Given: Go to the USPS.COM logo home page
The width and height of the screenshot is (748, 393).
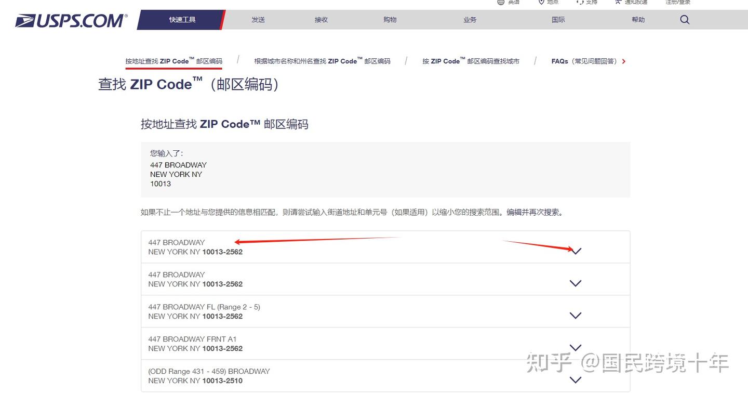Looking at the screenshot, I should (x=71, y=21).
